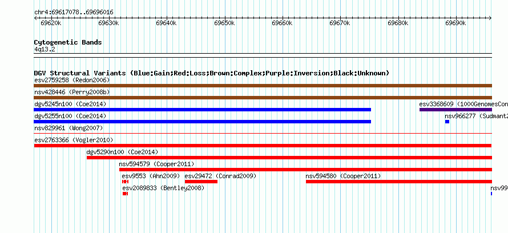This screenshot has height=233, width=508.
Task: Select the nsv594580 (Cooper2011) red bar
Action: tap(399, 182)
